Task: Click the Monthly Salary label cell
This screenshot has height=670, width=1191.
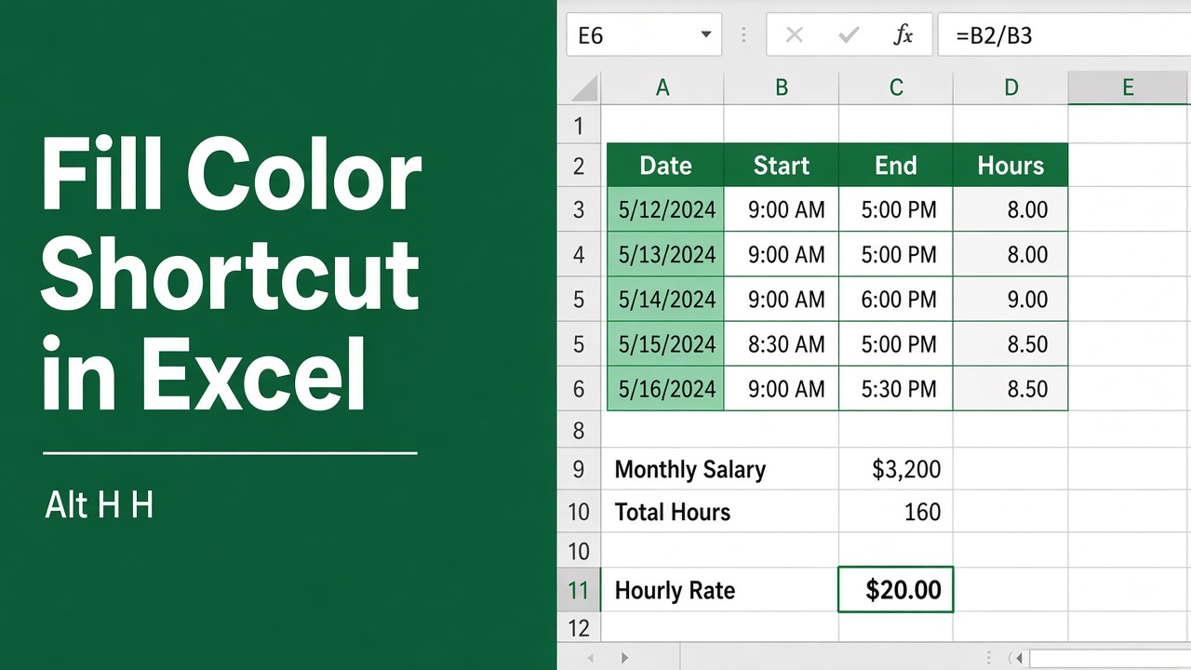Action: [x=720, y=469]
